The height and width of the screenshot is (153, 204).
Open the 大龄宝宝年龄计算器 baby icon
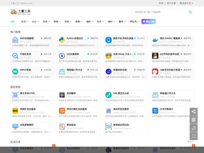coord(155,71)
